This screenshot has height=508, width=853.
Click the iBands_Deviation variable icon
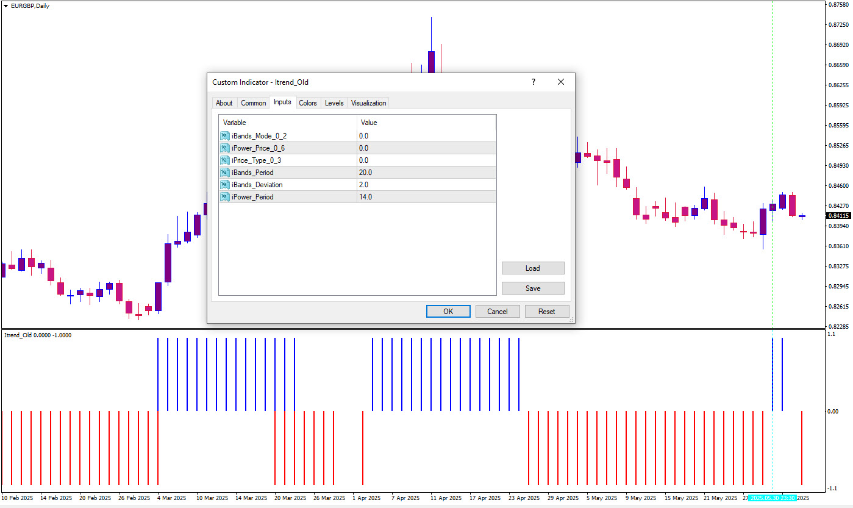pyautogui.click(x=225, y=185)
